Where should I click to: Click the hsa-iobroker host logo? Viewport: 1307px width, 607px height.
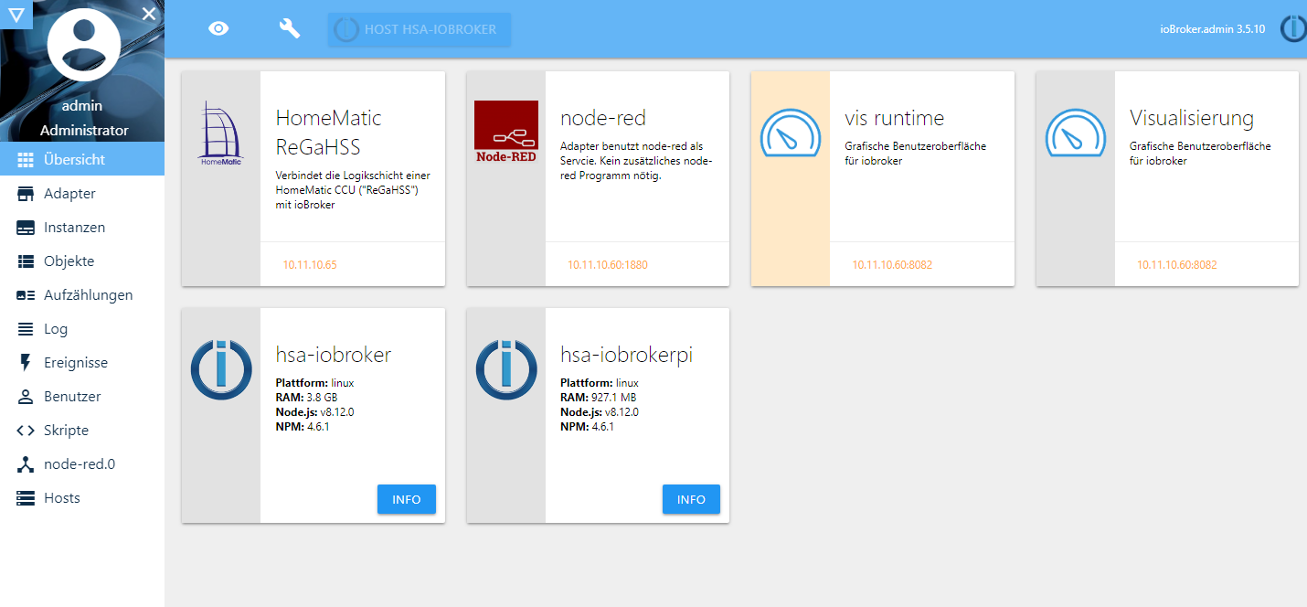pyautogui.click(x=221, y=369)
